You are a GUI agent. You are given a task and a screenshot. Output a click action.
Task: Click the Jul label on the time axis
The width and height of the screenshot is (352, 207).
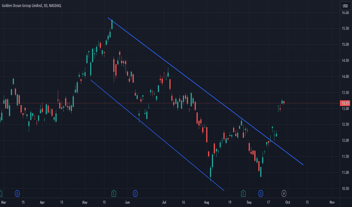(164, 202)
